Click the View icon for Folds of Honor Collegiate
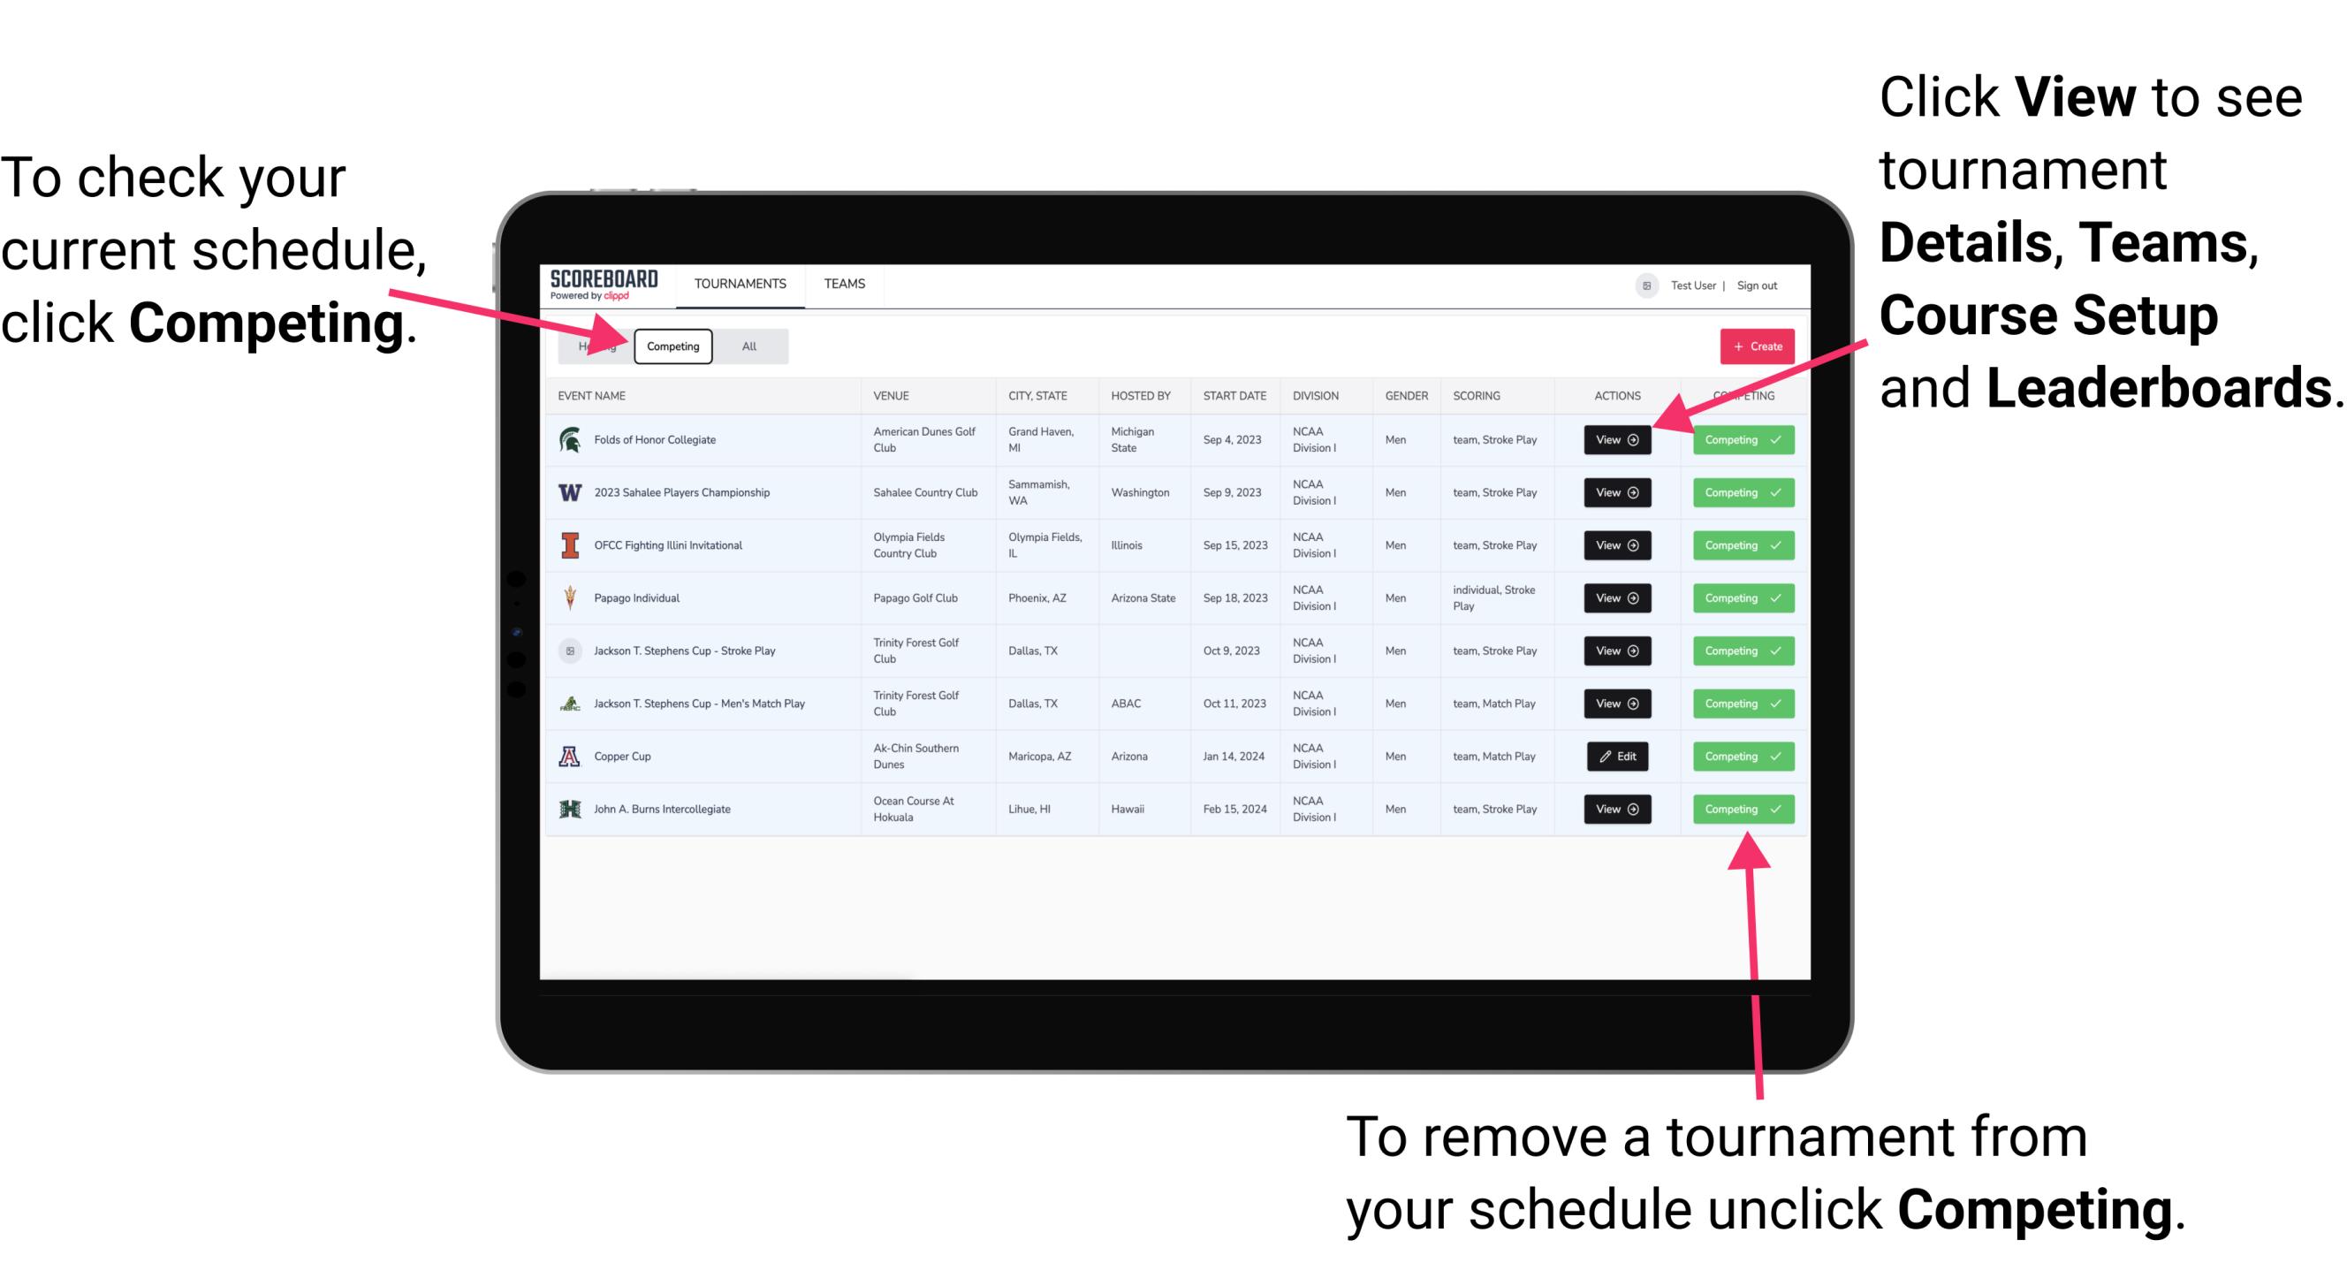This screenshot has height=1263, width=2347. (1614, 440)
